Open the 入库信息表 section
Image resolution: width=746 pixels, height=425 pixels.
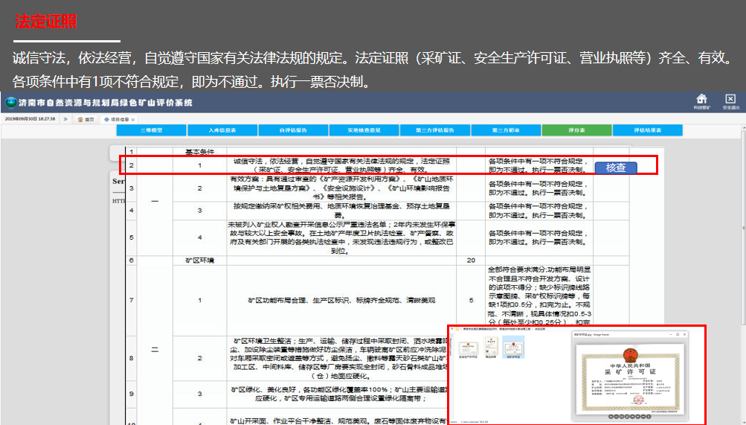[x=222, y=130]
